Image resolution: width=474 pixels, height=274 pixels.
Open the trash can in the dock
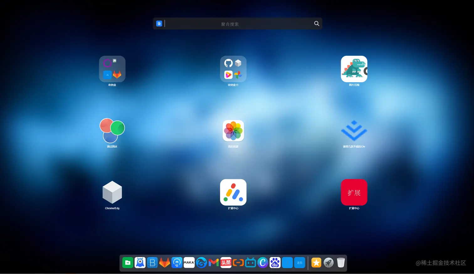(x=341, y=263)
